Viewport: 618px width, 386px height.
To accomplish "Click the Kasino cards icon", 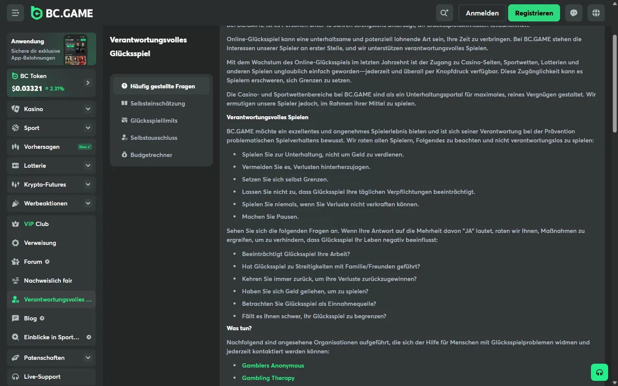I will [x=15, y=109].
